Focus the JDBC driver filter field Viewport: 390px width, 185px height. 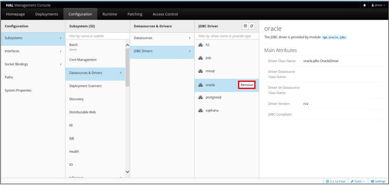pyautogui.click(x=227, y=36)
